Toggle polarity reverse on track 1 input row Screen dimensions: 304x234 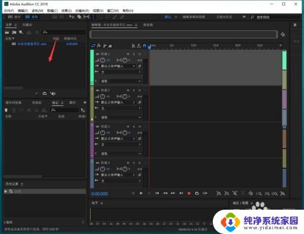(x=140, y=66)
